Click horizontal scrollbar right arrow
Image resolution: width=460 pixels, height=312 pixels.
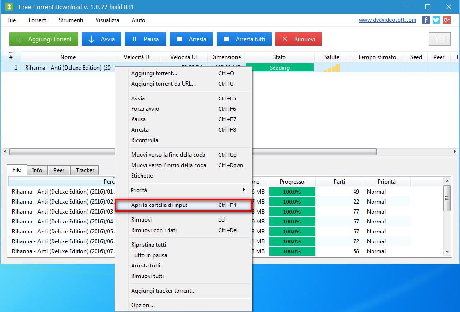pos(455,152)
